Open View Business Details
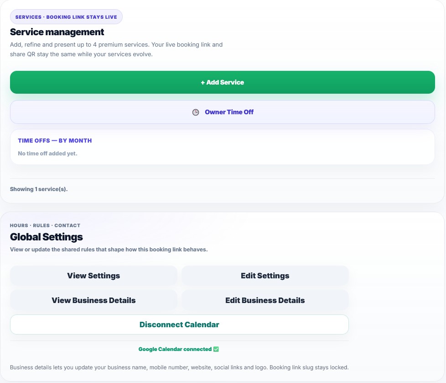This screenshot has width=446, height=383. coord(93,300)
